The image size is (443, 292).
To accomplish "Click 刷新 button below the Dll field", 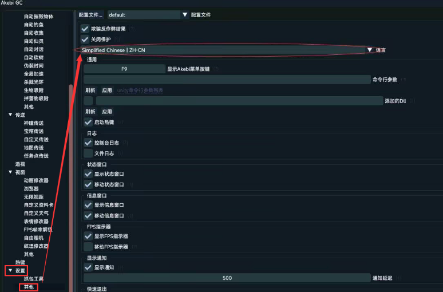I will (90, 112).
